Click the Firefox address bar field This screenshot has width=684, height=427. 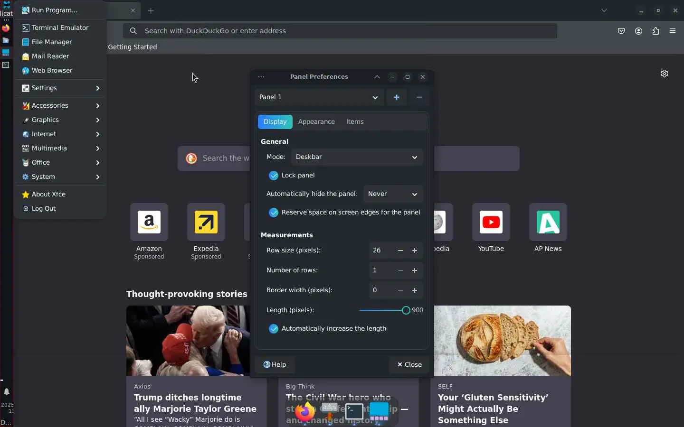tap(340, 31)
